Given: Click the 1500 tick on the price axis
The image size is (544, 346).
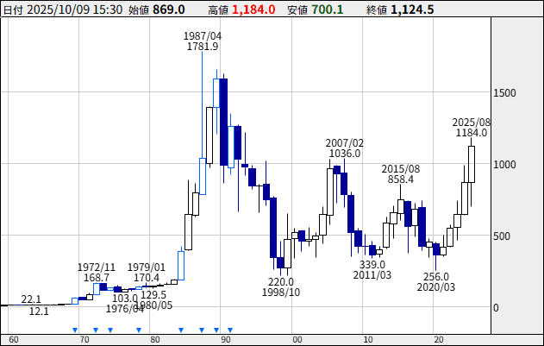Looking at the screenshot, I should [x=506, y=93].
